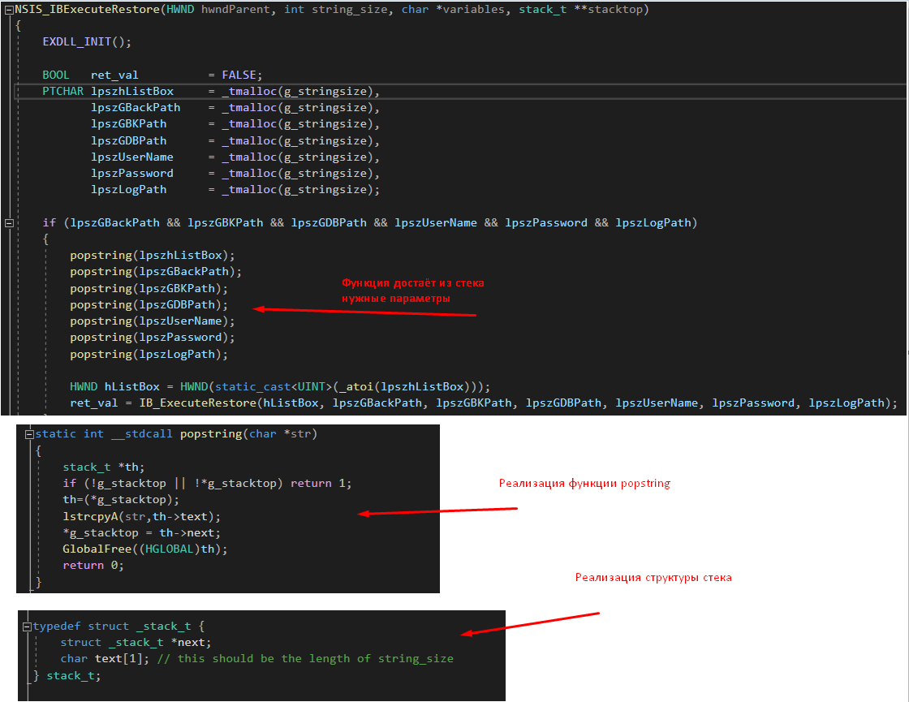This screenshot has width=909, height=702.
Task: Collapse the NSIS_IBExecuteRestore function fold marker
Action: [x=9, y=10]
